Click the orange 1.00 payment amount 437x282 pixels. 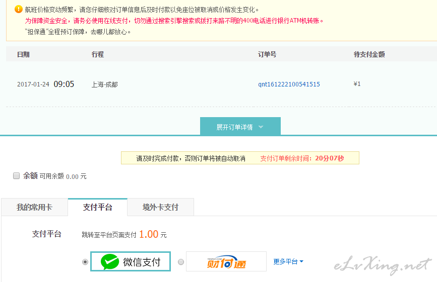149,234
